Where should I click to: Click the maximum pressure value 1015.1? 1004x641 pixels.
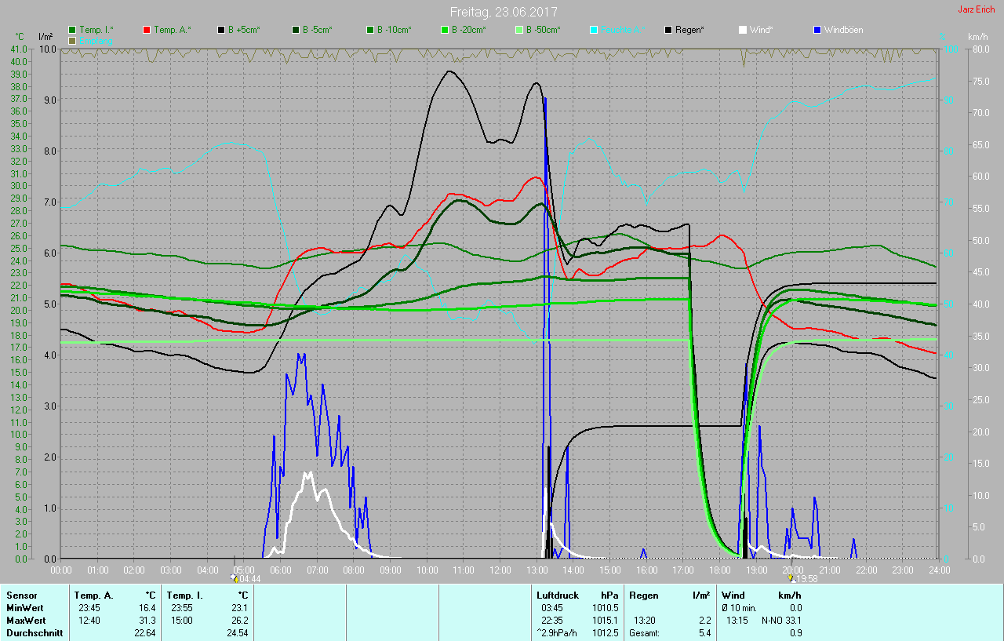pyautogui.click(x=606, y=621)
